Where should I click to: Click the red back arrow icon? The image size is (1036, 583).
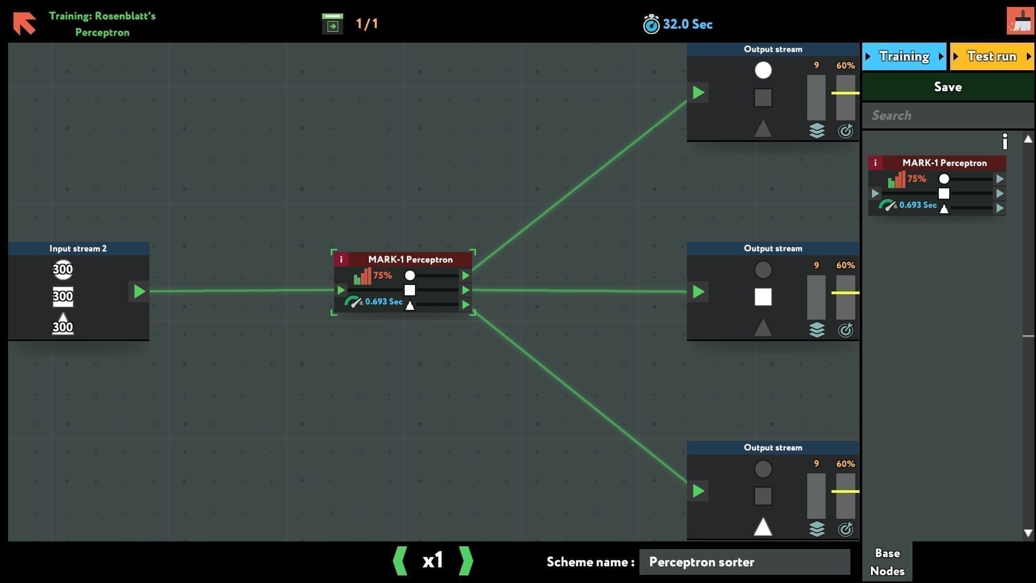pyautogui.click(x=24, y=23)
